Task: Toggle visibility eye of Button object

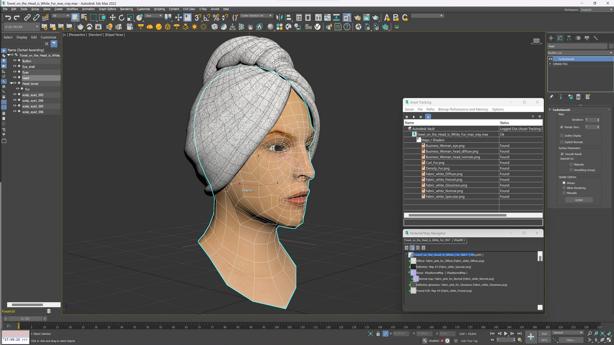Action: [15, 61]
